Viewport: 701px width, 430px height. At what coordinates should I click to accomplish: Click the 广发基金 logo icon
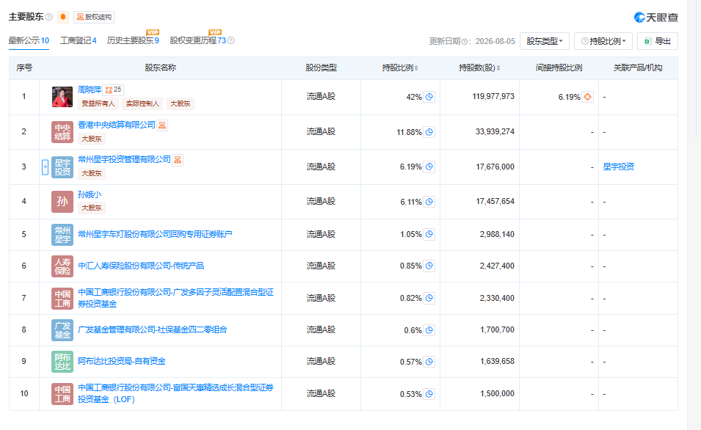coord(62,330)
